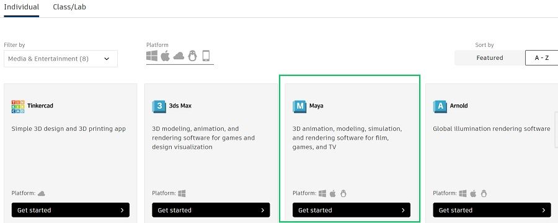This screenshot has height=223, width=558.
Task: Filter by Windows platform icon
Action: (152, 56)
